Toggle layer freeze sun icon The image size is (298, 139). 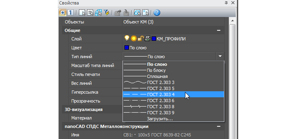134,39
